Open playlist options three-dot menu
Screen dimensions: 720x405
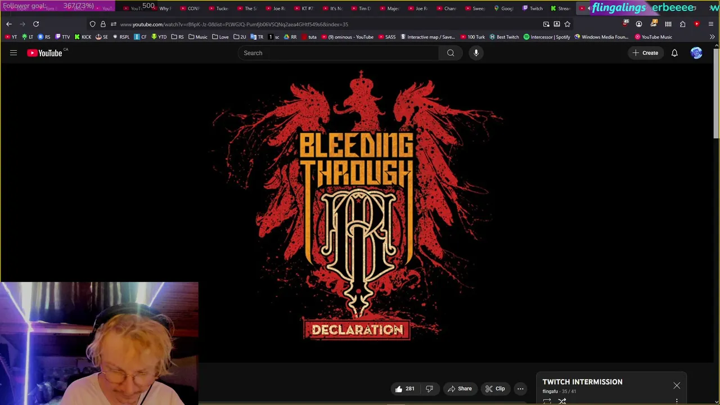(677, 402)
